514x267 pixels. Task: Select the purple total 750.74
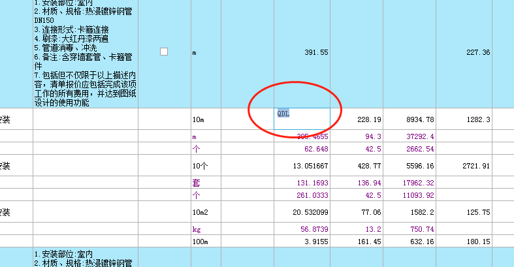422,229
